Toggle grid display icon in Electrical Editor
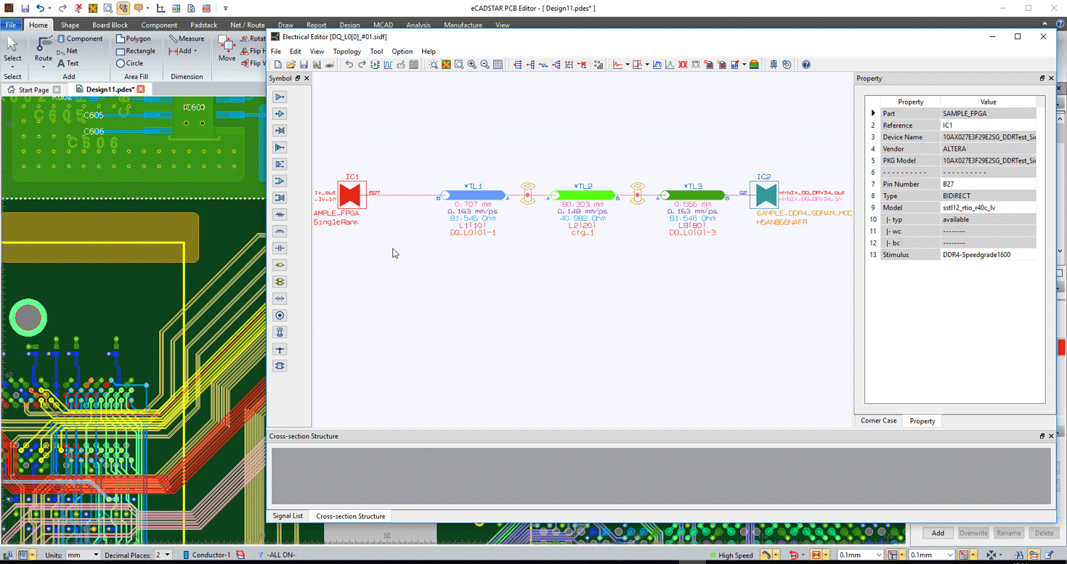Viewport: 1067px width, 564px height. 498,65
